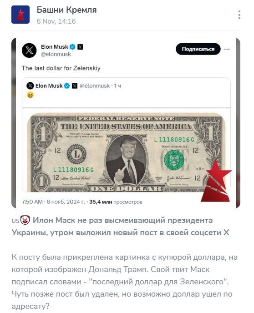Click the tweet text The last dollar for Zelenskiy
The height and width of the screenshot is (313, 254).
point(61,68)
